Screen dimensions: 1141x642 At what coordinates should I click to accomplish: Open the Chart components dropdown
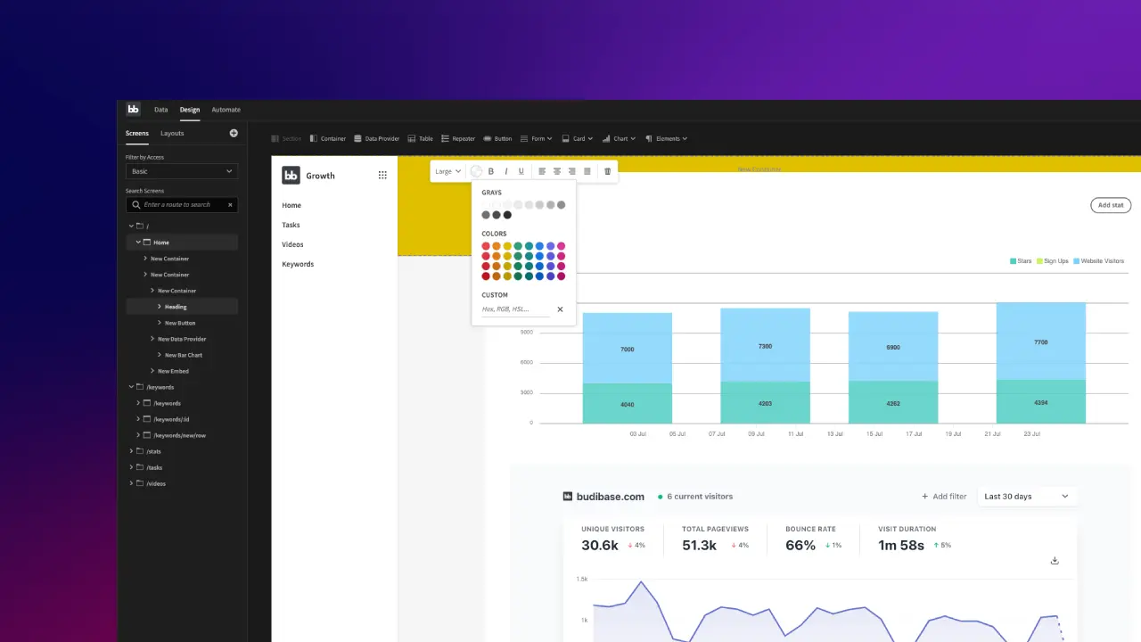click(619, 138)
